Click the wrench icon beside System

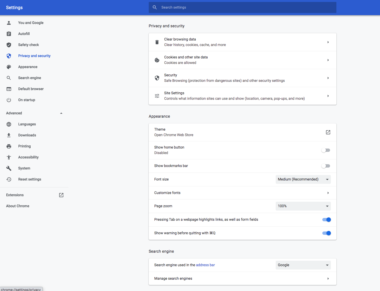pyautogui.click(x=9, y=168)
